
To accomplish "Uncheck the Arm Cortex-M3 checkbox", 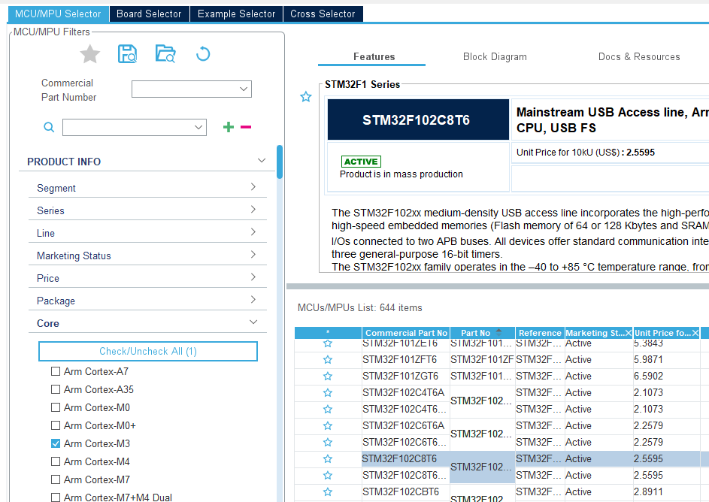I will click(x=56, y=443).
